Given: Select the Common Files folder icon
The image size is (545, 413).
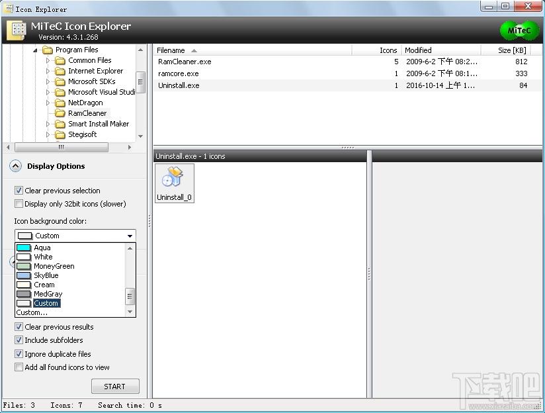Looking at the screenshot, I should (x=60, y=60).
